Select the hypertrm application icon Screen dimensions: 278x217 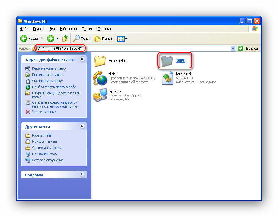(100, 95)
